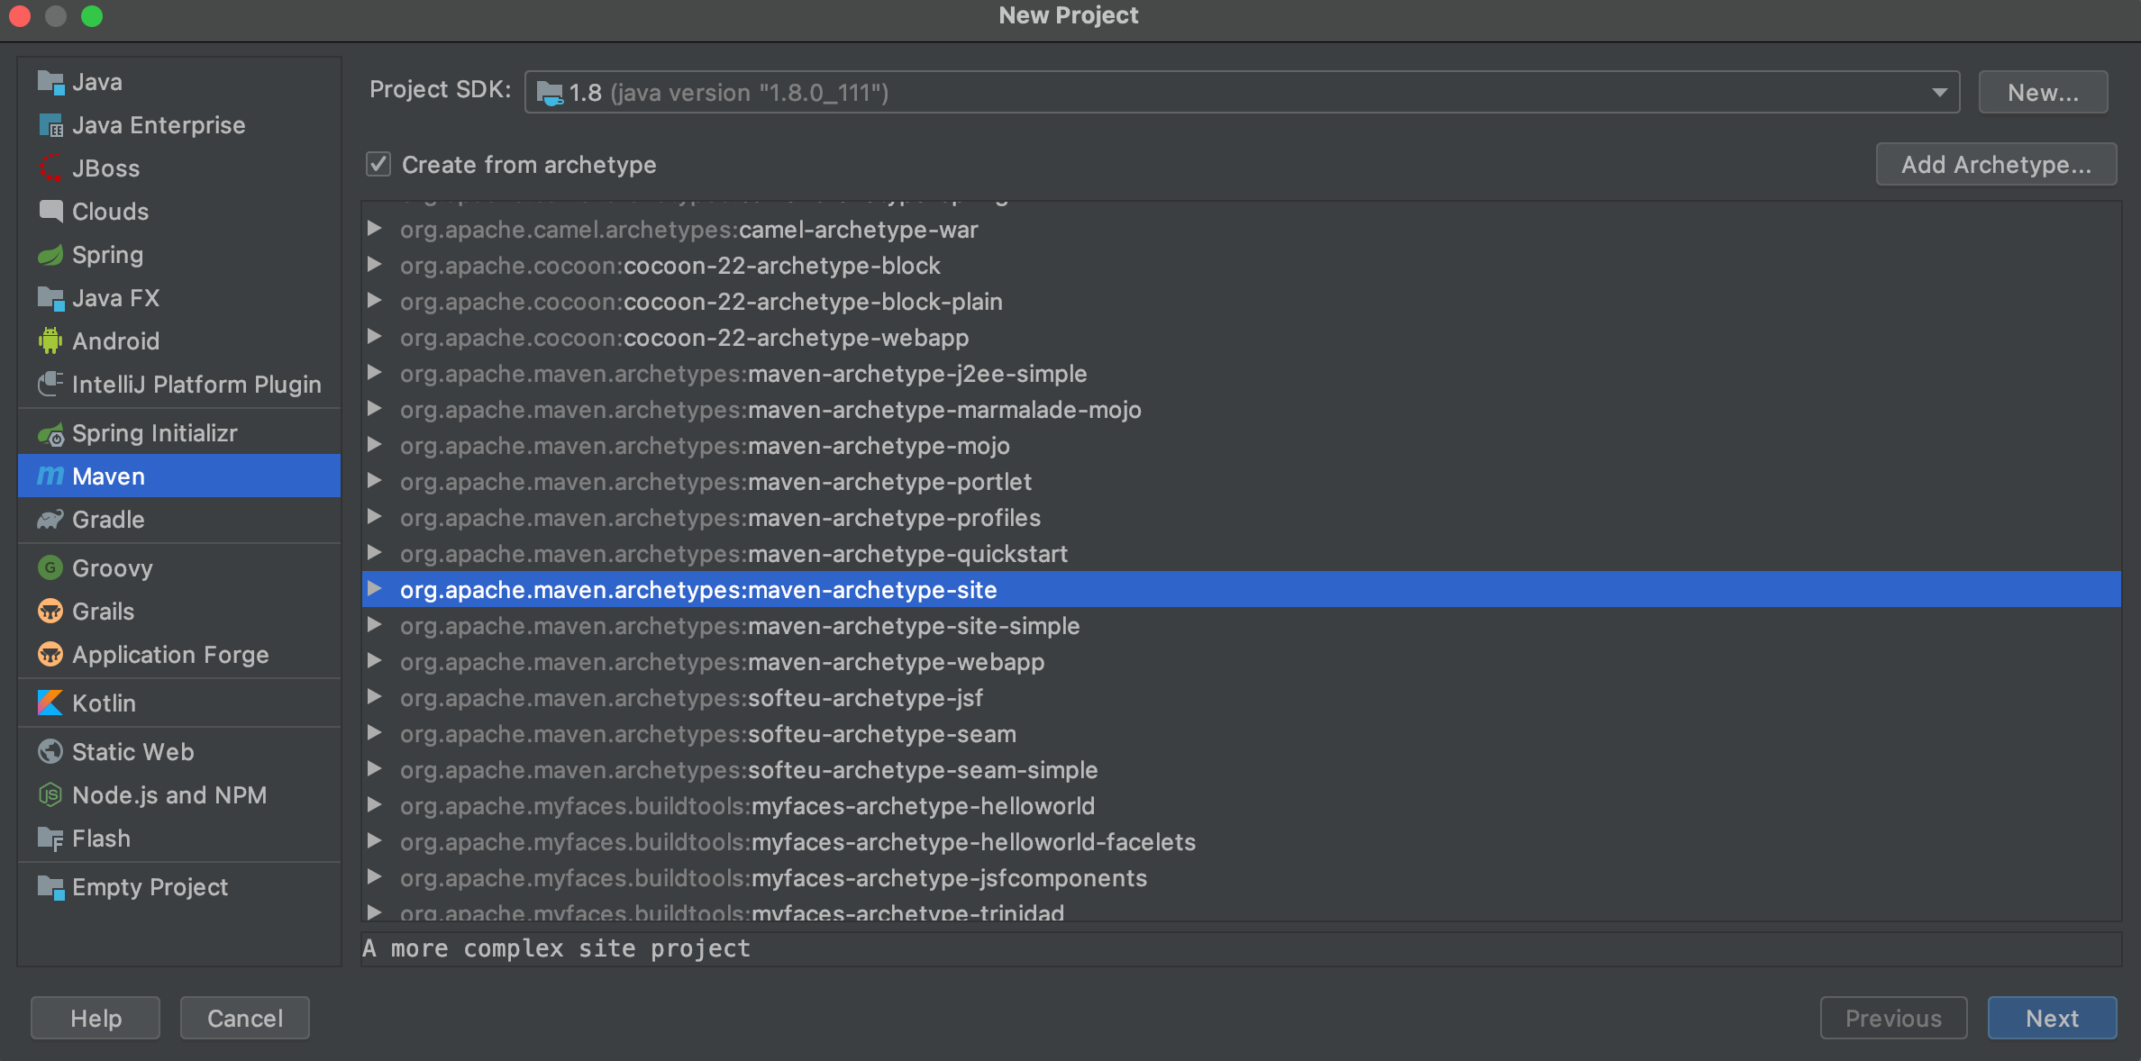Click the Help button
Image resolution: width=2141 pixels, height=1061 pixels.
coord(96,1019)
